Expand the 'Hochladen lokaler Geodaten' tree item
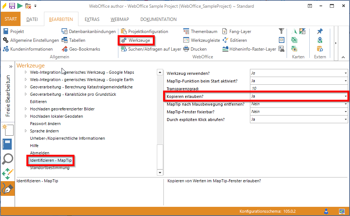The height and width of the screenshot is (216, 350). point(26,116)
